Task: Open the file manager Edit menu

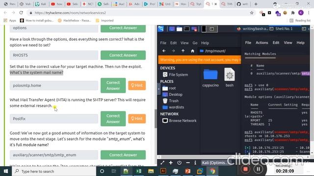Action: [173, 43]
